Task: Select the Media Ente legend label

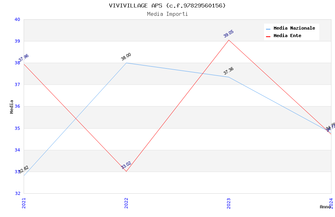Action: coord(287,36)
